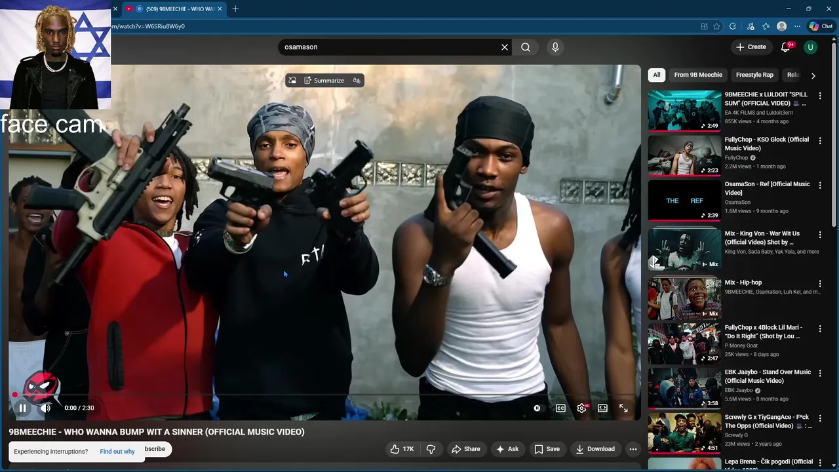Open the browser profile avatar
Viewport: 839px width, 472px height.
(x=781, y=26)
